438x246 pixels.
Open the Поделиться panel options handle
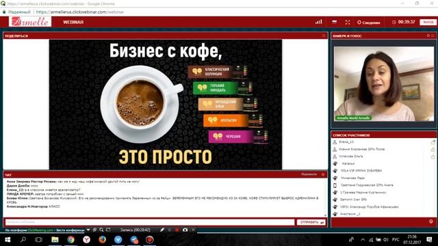tap(324, 36)
